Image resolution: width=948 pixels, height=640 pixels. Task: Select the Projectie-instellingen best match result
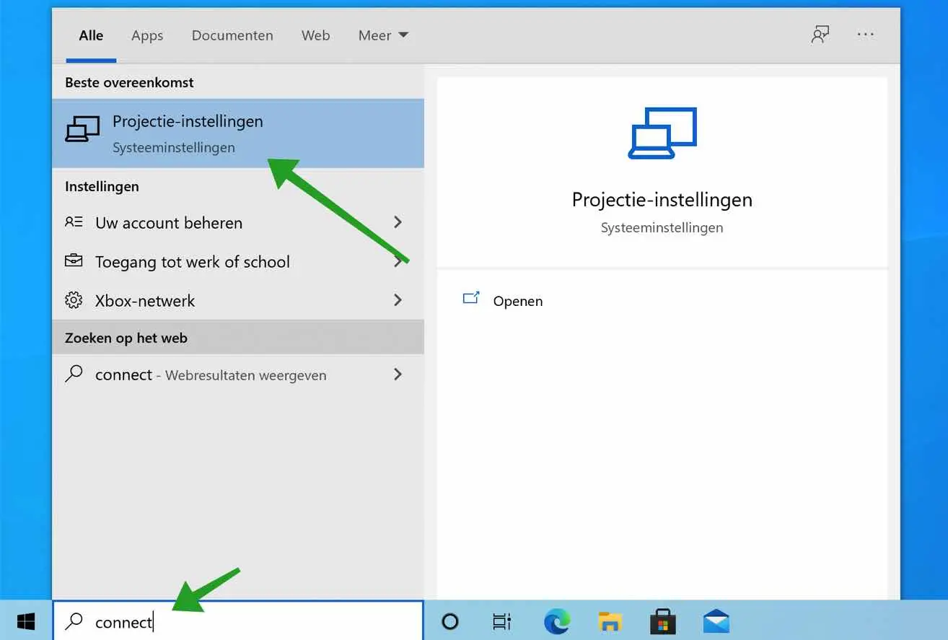pyautogui.click(x=238, y=133)
